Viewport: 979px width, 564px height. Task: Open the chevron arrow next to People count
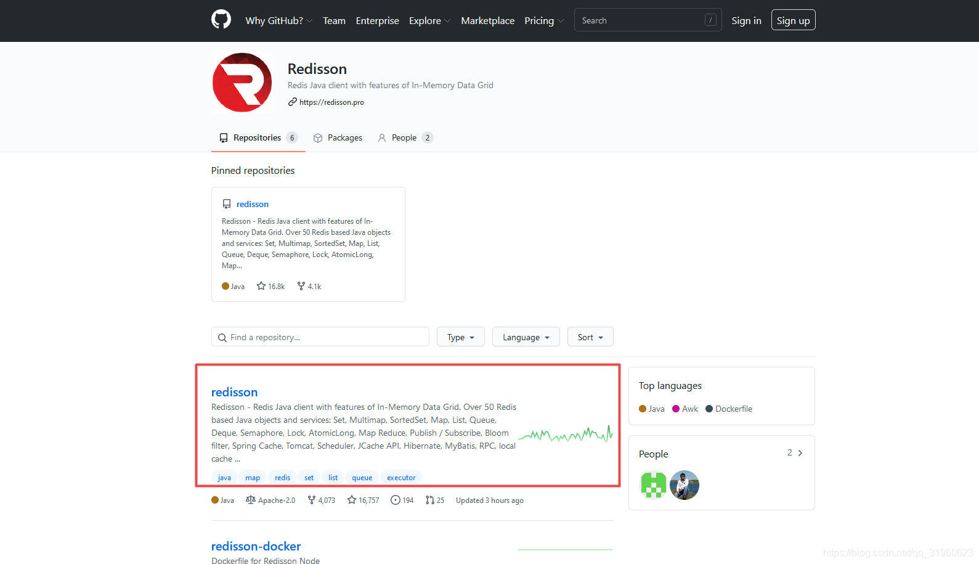point(800,453)
